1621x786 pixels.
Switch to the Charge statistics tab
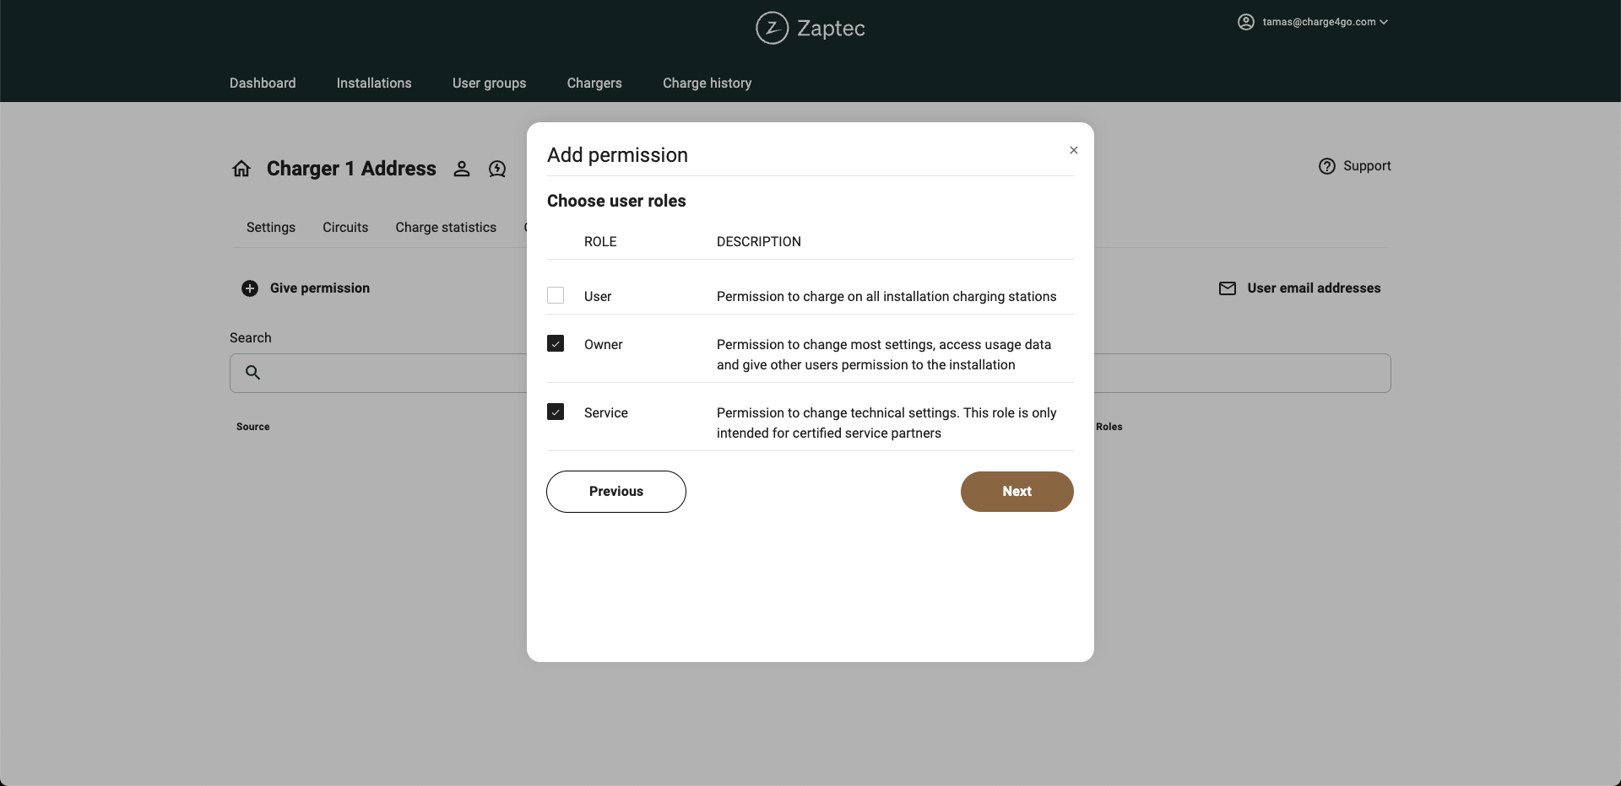pos(446,227)
